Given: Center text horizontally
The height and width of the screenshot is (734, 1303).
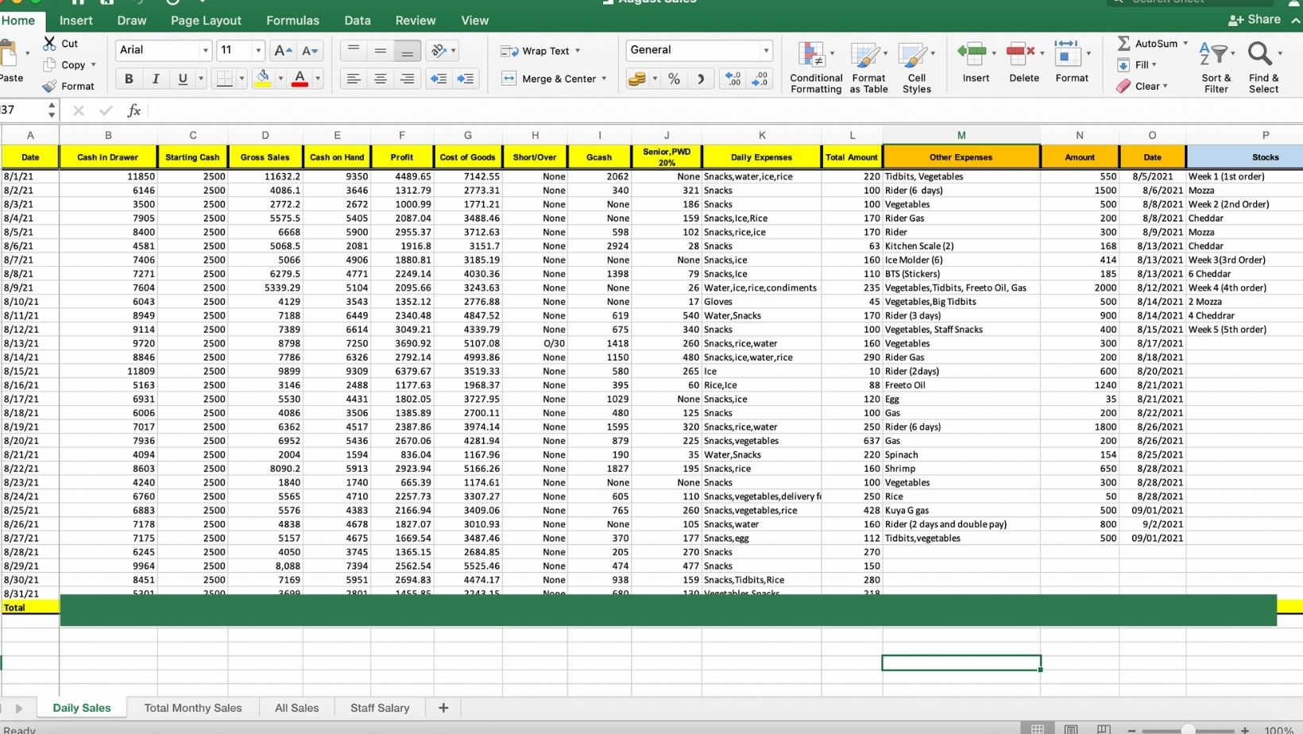Looking at the screenshot, I should tap(381, 79).
